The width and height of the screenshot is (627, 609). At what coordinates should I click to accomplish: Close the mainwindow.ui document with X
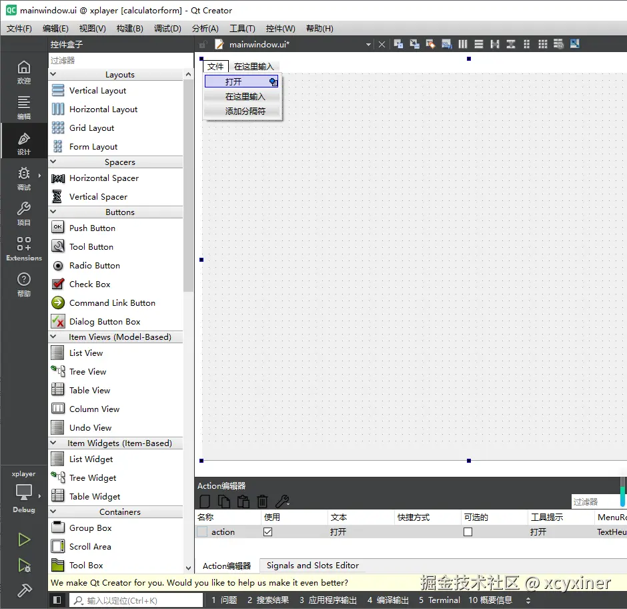click(382, 45)
